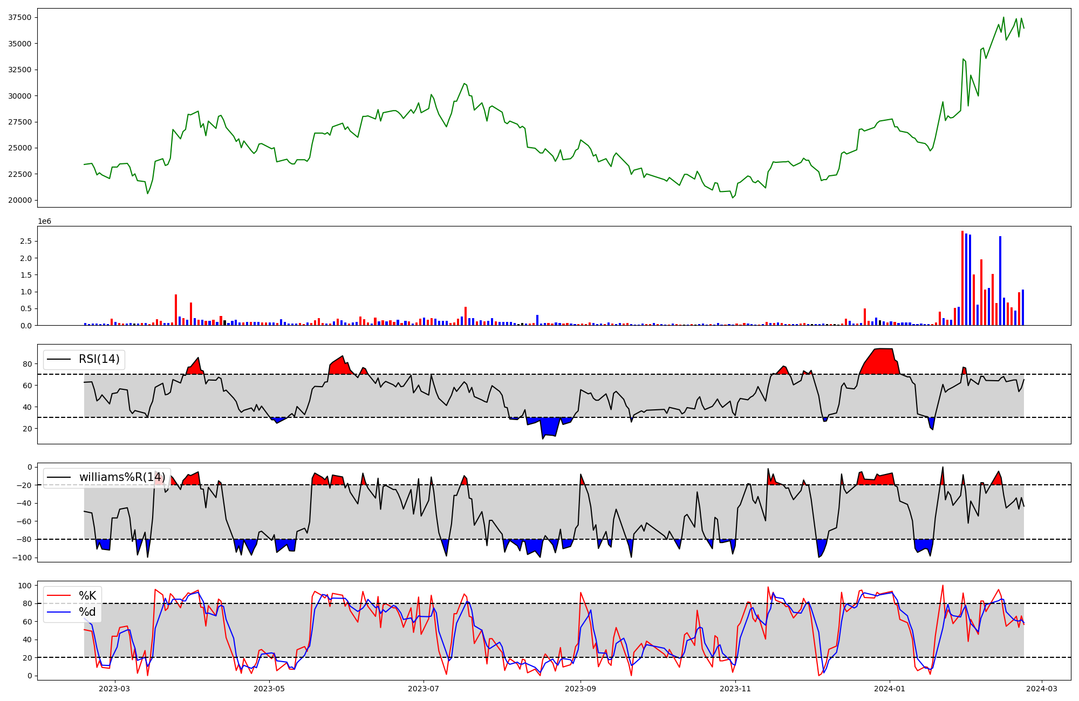Click the 2.5 volume axis tick label

25,241
